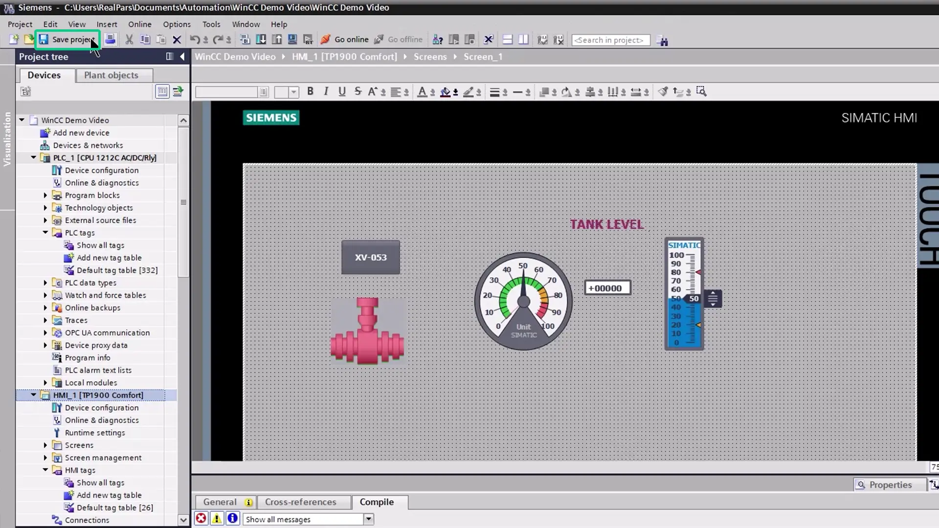939x528 pixels.
Task: Toggle error messages filter in Compile
Action: point(201,519)
